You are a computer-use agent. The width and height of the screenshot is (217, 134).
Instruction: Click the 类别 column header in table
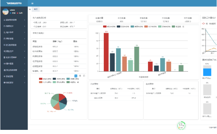click(x=34, y=41)
